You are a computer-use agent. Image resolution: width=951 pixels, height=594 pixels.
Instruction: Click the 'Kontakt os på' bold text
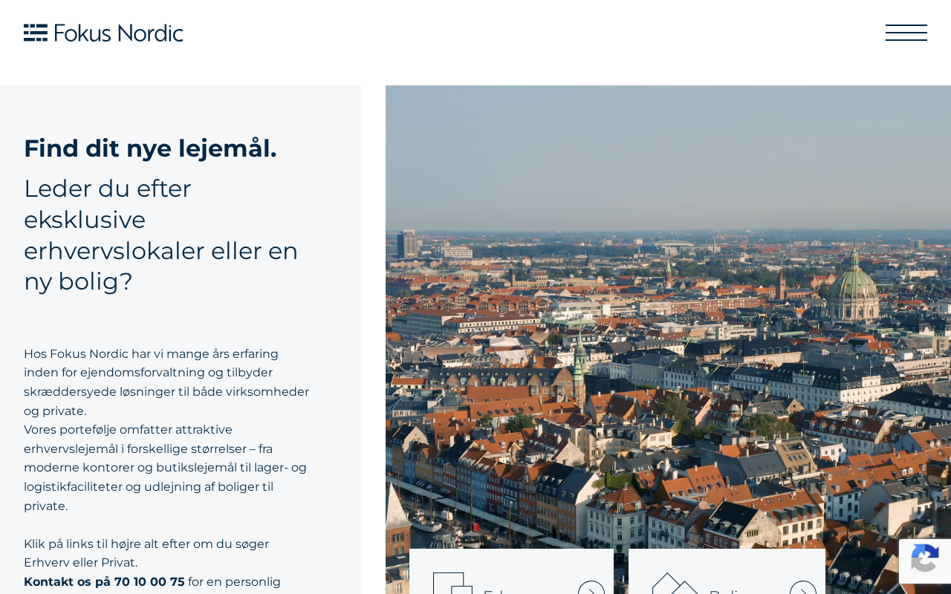68,582
